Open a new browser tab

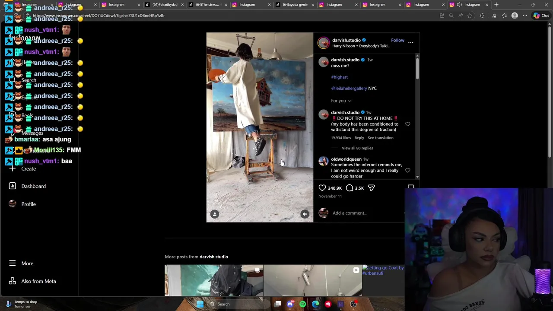point(496,5)
